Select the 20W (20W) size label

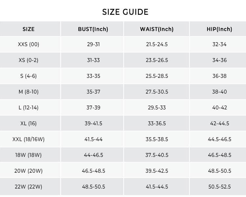click(x=29, y=171)
